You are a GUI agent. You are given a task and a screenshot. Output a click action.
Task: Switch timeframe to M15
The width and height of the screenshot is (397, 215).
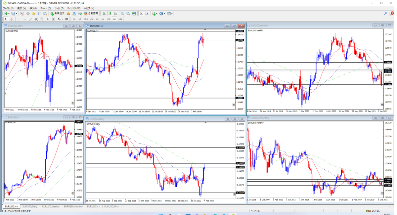point(86,19)
